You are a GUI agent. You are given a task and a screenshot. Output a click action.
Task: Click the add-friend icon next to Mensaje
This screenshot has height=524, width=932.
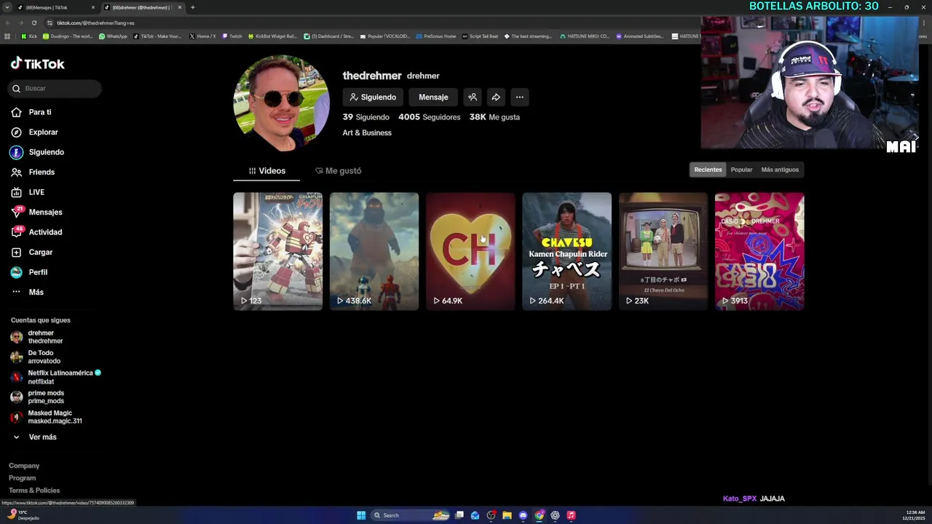click(x=473, y=97)
